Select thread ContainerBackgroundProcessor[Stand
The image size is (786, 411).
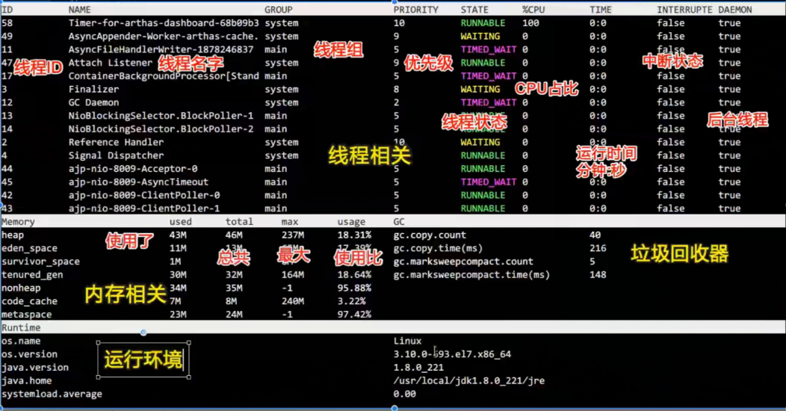click(x=164, y=75)
